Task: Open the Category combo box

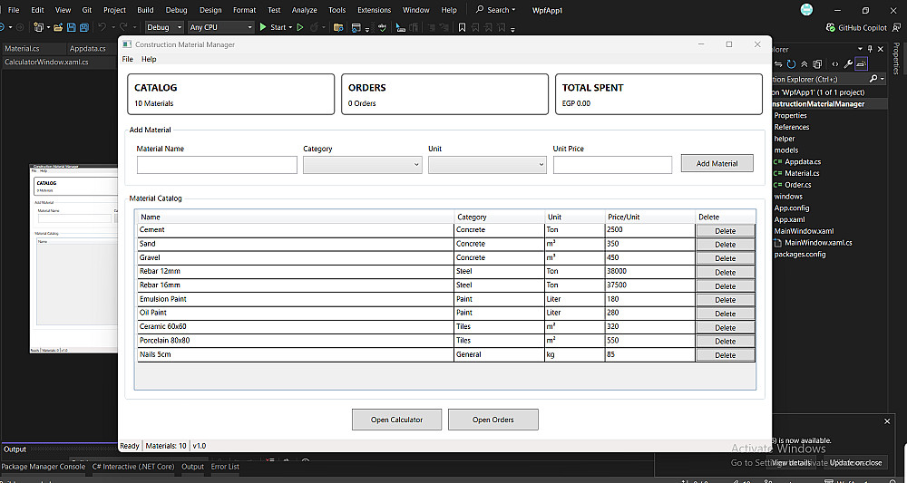Action: click(x=362, y=165)
